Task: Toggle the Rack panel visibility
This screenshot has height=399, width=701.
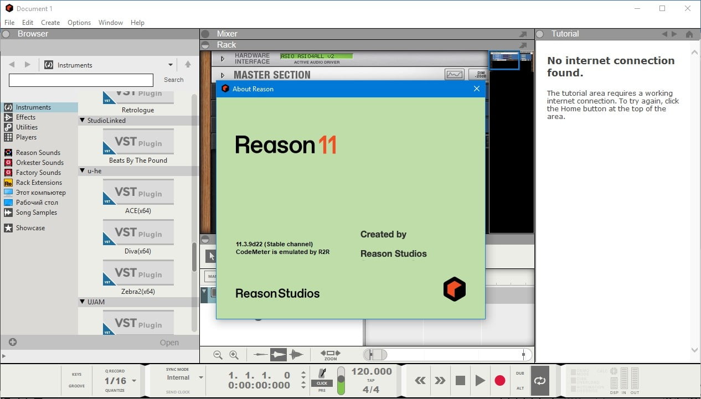Action: tap(205, 45)
